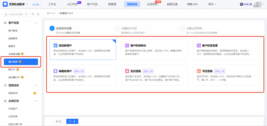Click the 芝麻私域助手 logo icon
267x126 pixels.
5,4
